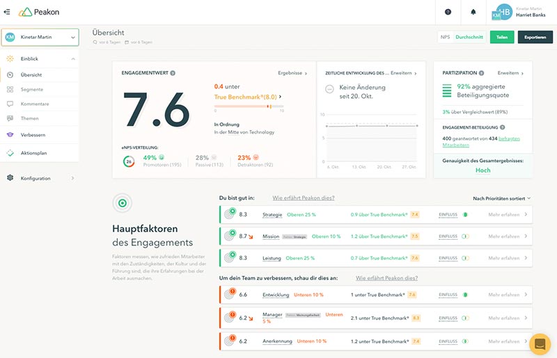Click the True Benchmark score bar
Screen dimensions: 557x358
[x=249, y=106]
